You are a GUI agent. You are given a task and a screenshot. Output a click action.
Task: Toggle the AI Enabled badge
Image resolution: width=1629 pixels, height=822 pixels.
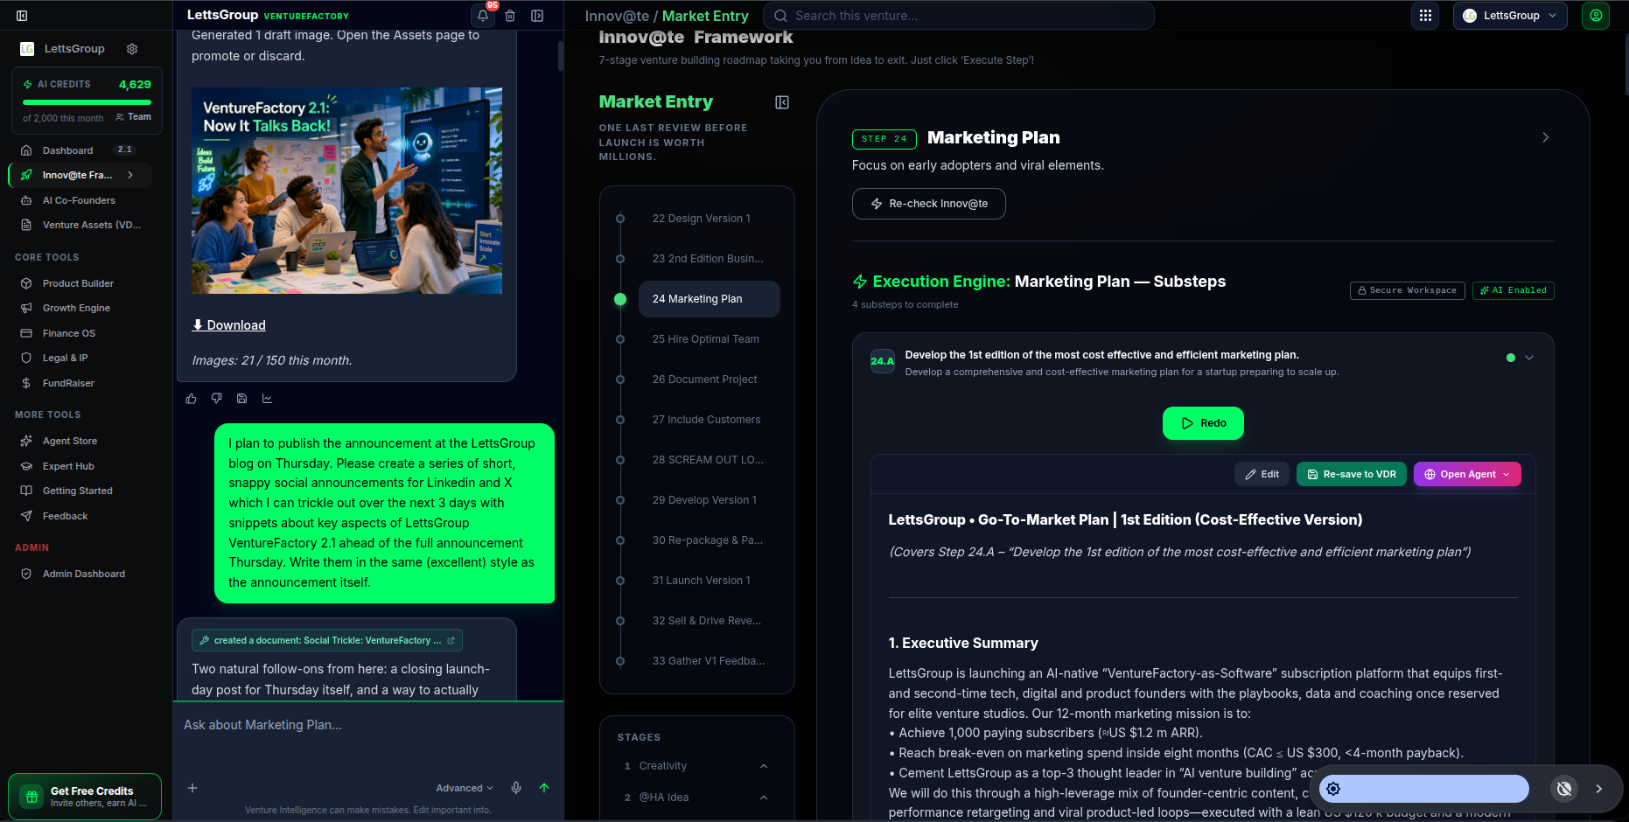pos(1514,290)
